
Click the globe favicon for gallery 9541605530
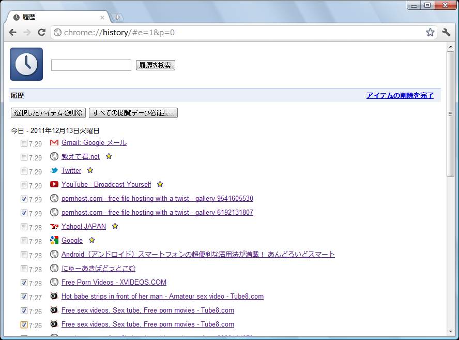(54, 198)
